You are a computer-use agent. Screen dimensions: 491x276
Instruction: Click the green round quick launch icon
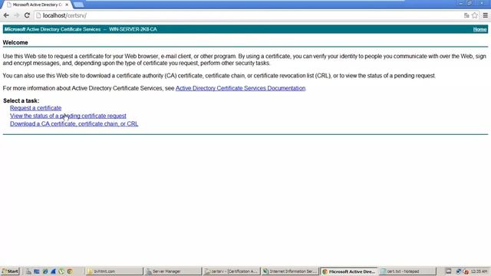pos(61,271)
